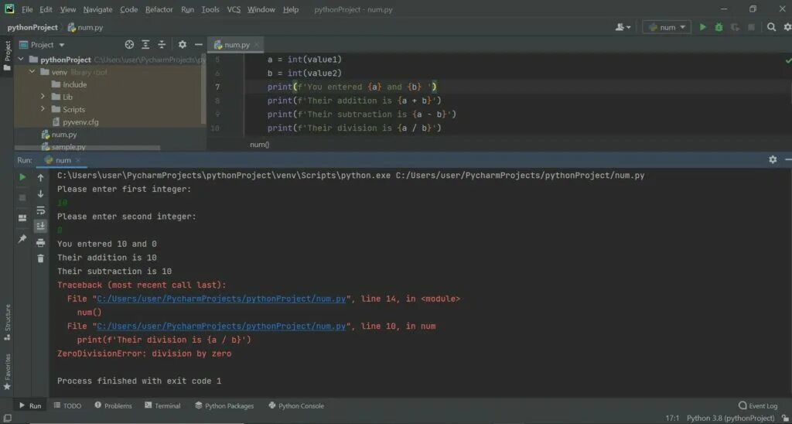Select the Include folder
The height and width of the screenshot is (424, 792).
coord(69,84)
